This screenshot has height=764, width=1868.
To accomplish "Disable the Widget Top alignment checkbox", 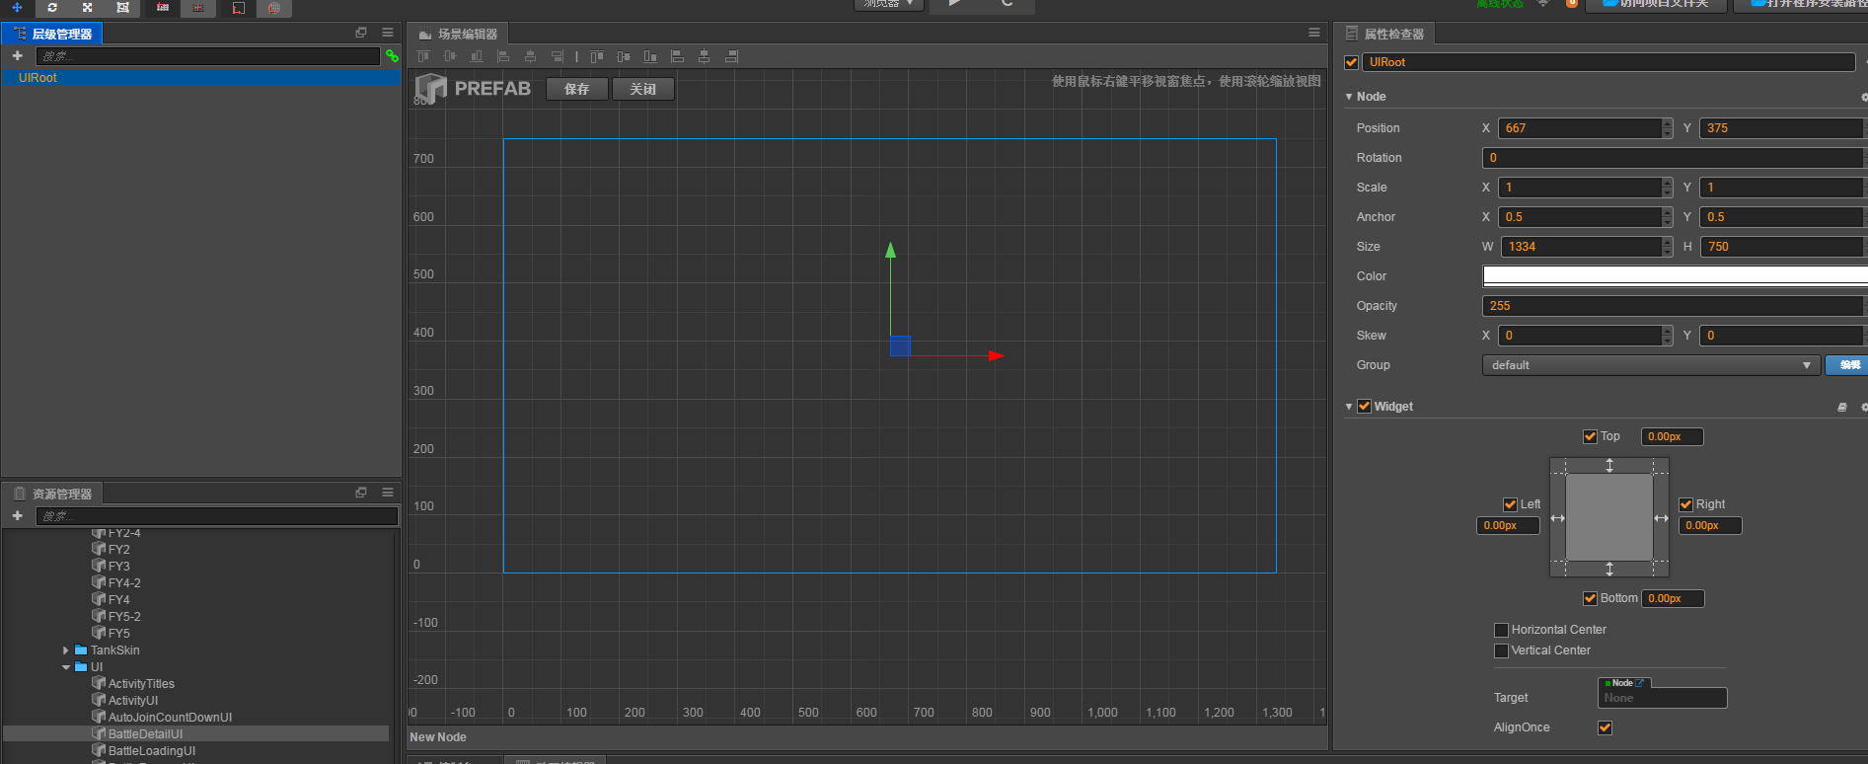I will pos(1590,436).
